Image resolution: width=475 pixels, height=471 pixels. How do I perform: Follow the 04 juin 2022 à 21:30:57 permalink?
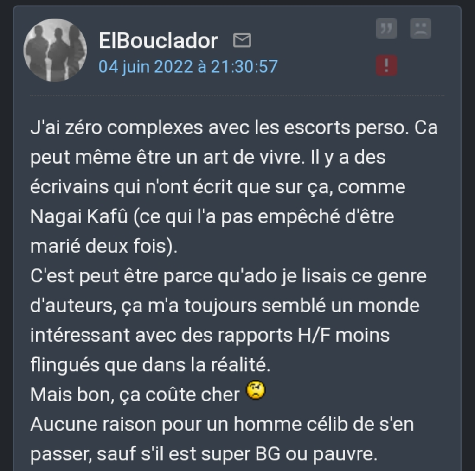[188, 66]
